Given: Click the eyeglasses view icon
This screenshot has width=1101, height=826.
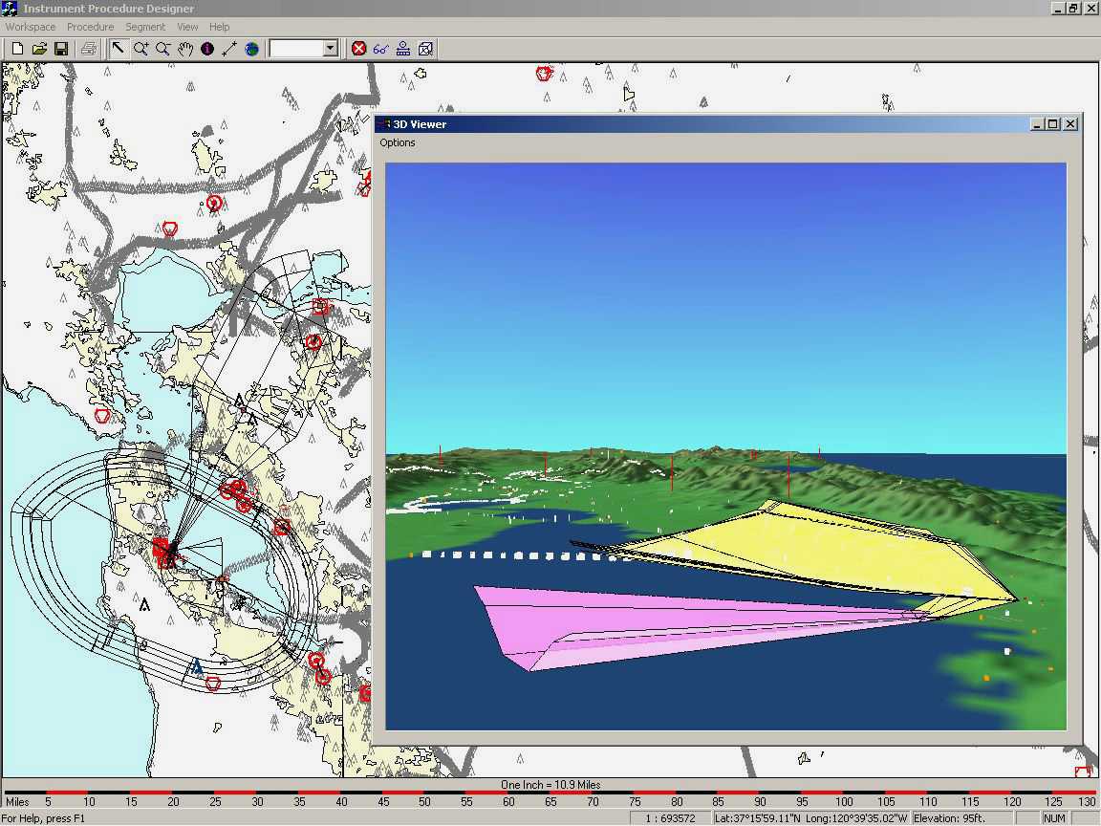Looking at the screenshot, I should pyautogui.click(x=381, y=48).
